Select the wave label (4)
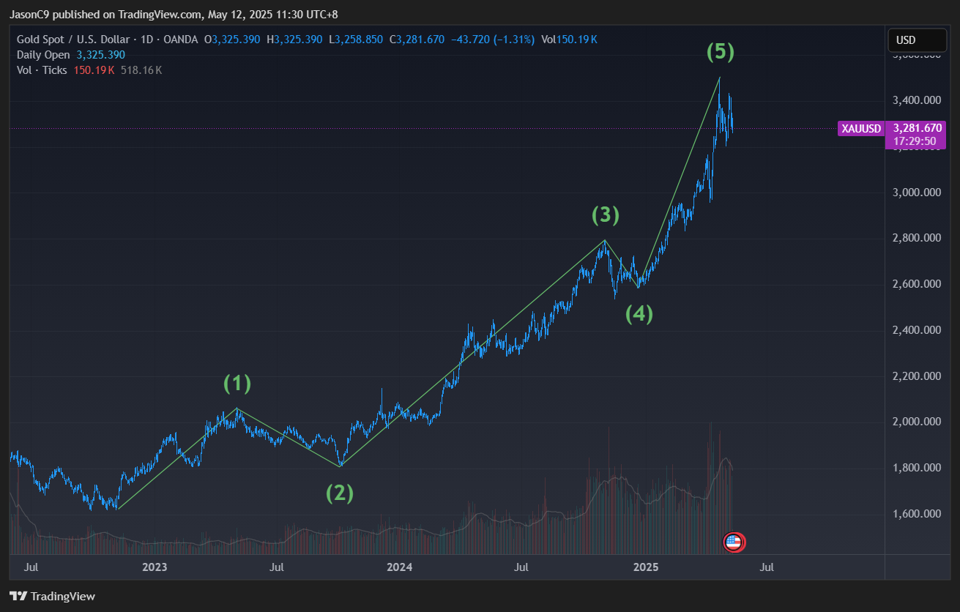This screenshot has height=612, width=960. 639,313
